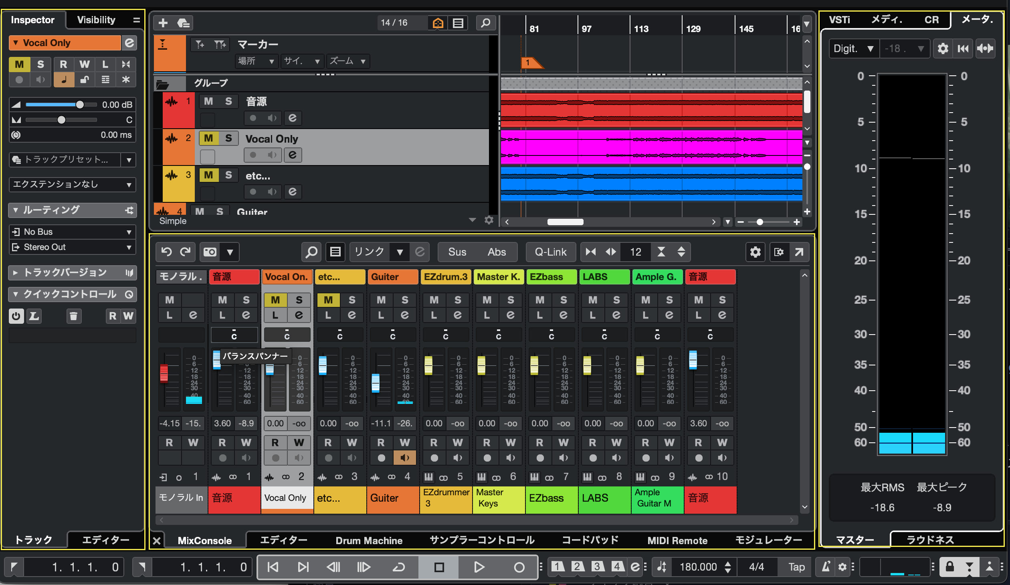Viewport: 1010px width, 585px height.
Task: Switch to the Visibility tab
Action: [96, 20]
